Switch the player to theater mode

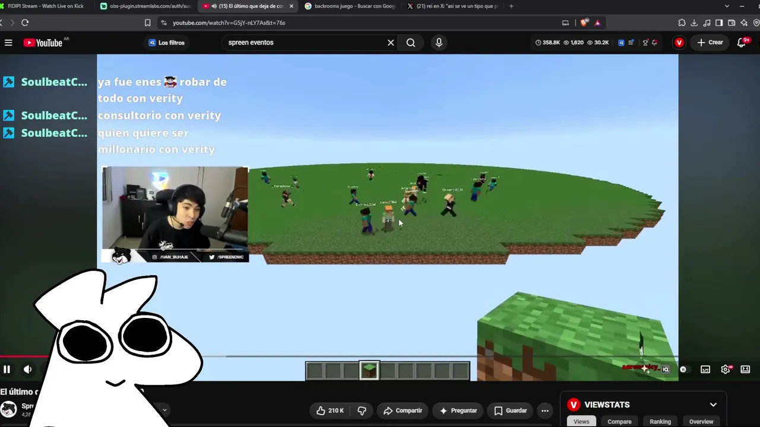[745, 369]
